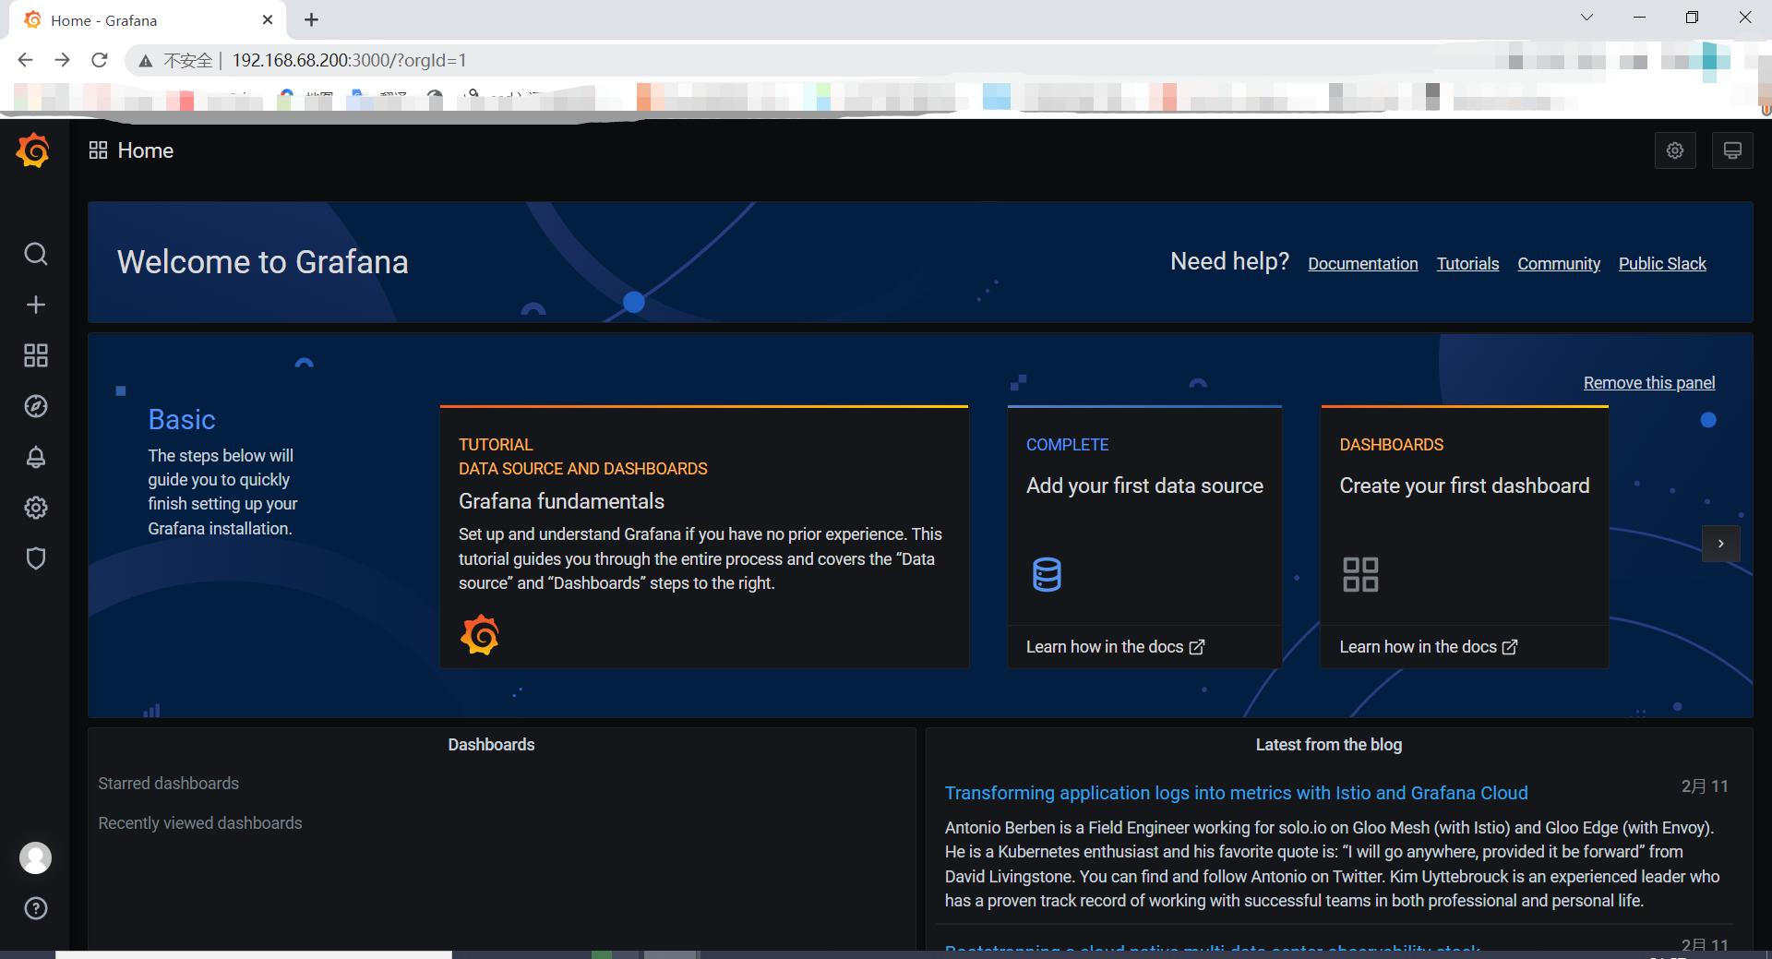1772x959 pixels.
Task: Click the database icon on data source card
Action: [1047, 574]
